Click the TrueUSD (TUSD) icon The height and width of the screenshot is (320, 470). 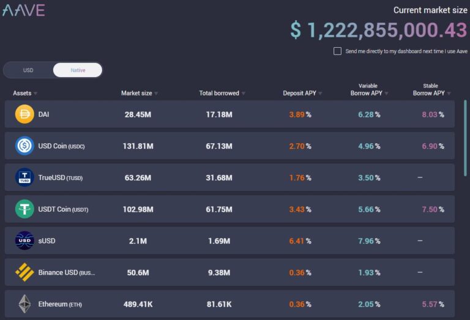(24, 177)
